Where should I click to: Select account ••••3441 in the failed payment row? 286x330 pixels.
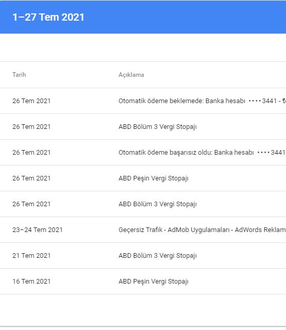[271, 153]
